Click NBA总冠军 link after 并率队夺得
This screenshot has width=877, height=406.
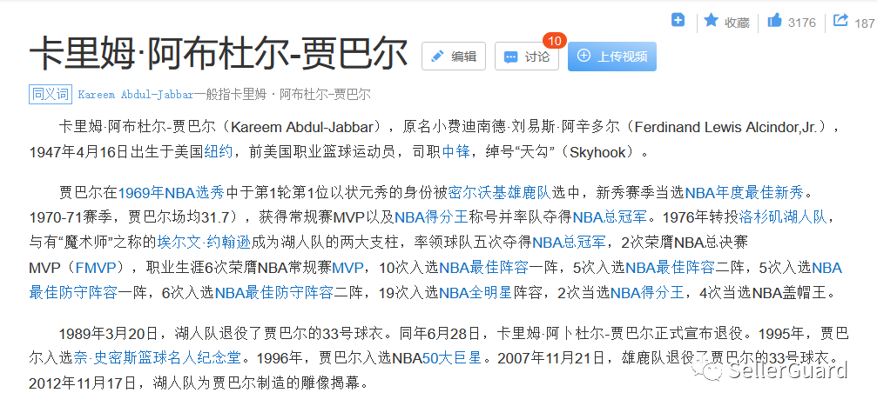(609, 216)
